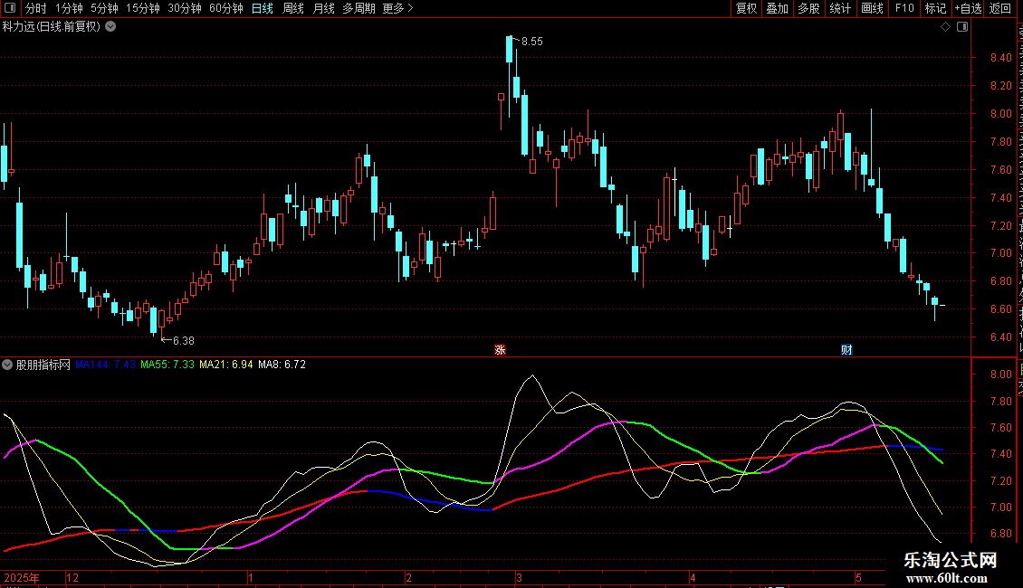Click the 标记 mark button

[935, 8]
